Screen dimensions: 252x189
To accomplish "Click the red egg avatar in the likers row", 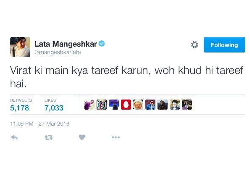I will [126, 105].
